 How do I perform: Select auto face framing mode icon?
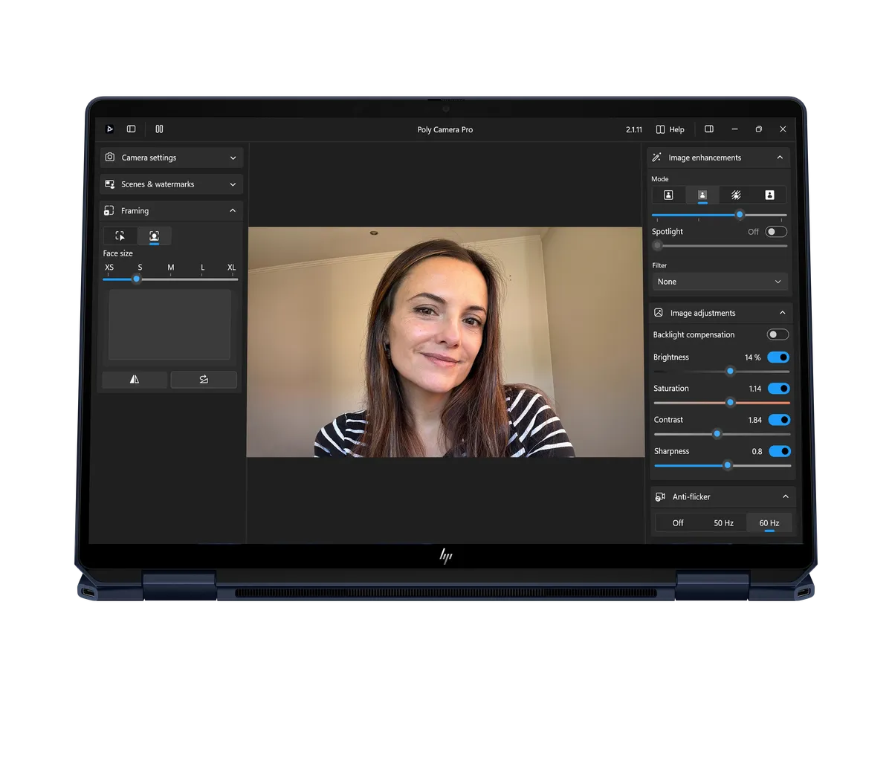154,236
